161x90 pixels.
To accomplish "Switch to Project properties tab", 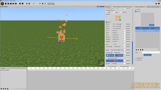I will click(140, 7).
